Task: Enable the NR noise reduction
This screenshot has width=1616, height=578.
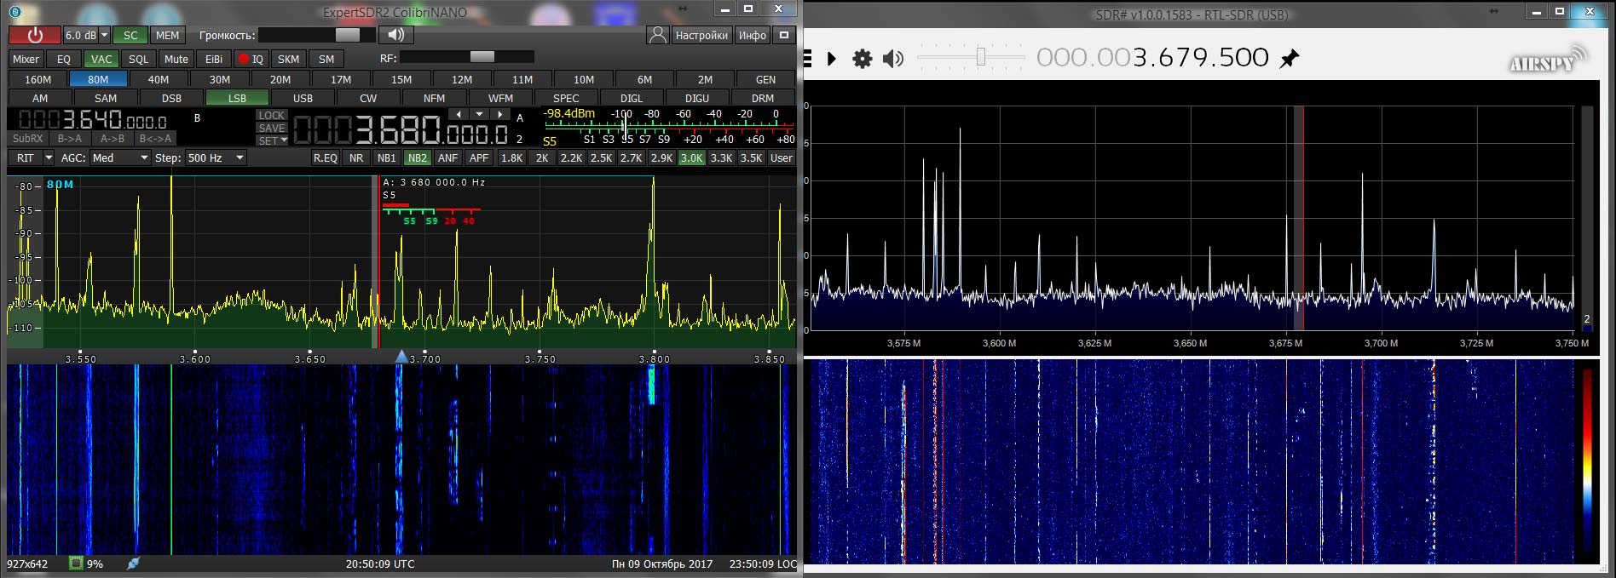Action: [x=356, y=157]
